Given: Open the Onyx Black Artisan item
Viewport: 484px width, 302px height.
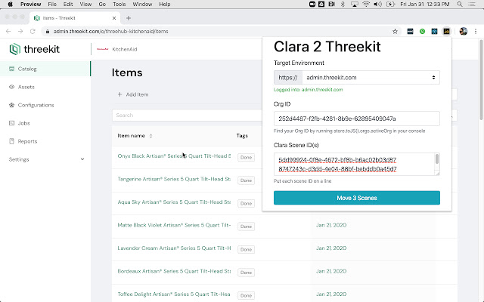Looking at the screenshot, I should pyautogui.click(x=174, y=156).
